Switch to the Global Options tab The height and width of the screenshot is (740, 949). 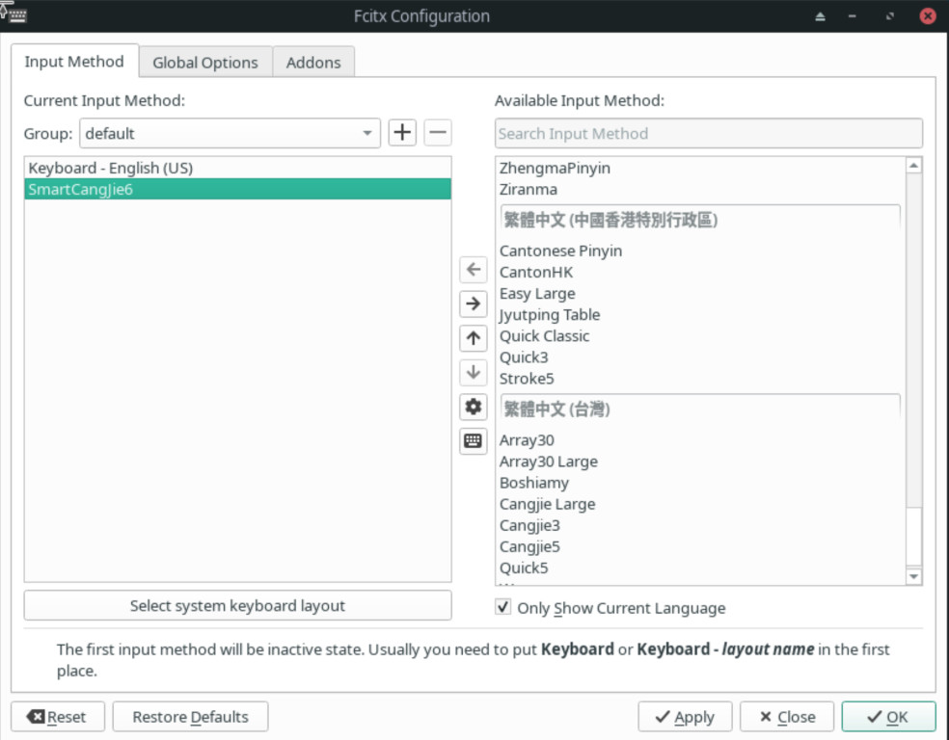click(205, 63)
